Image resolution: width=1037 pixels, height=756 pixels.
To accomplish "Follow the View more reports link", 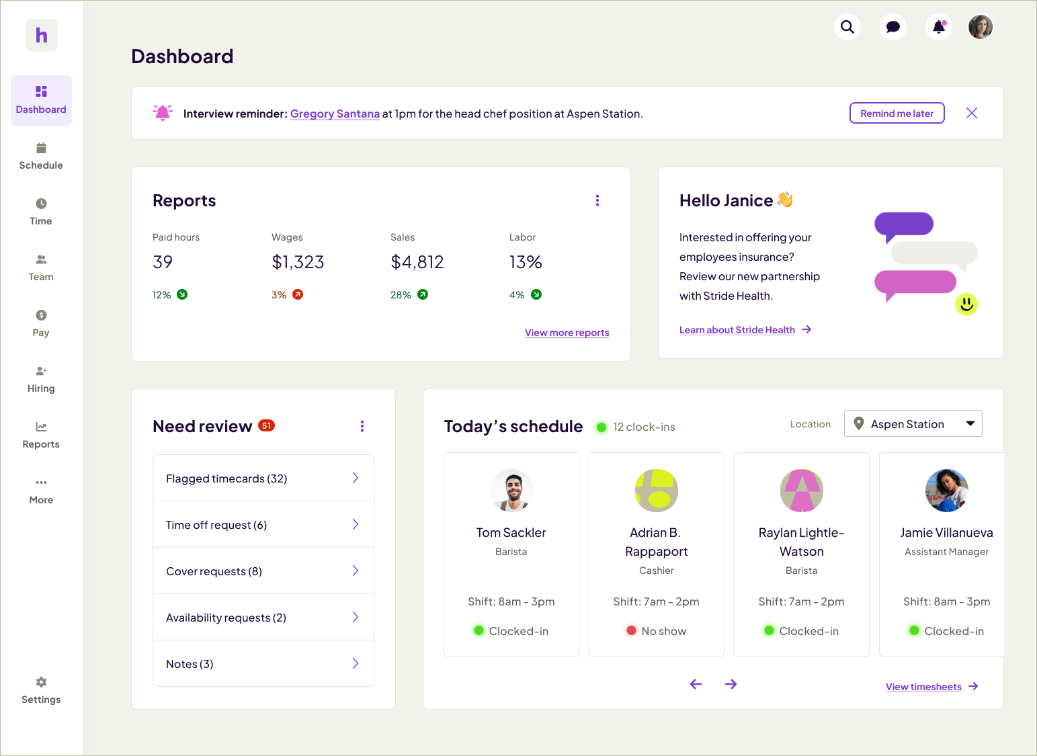I will pos(567,333).
